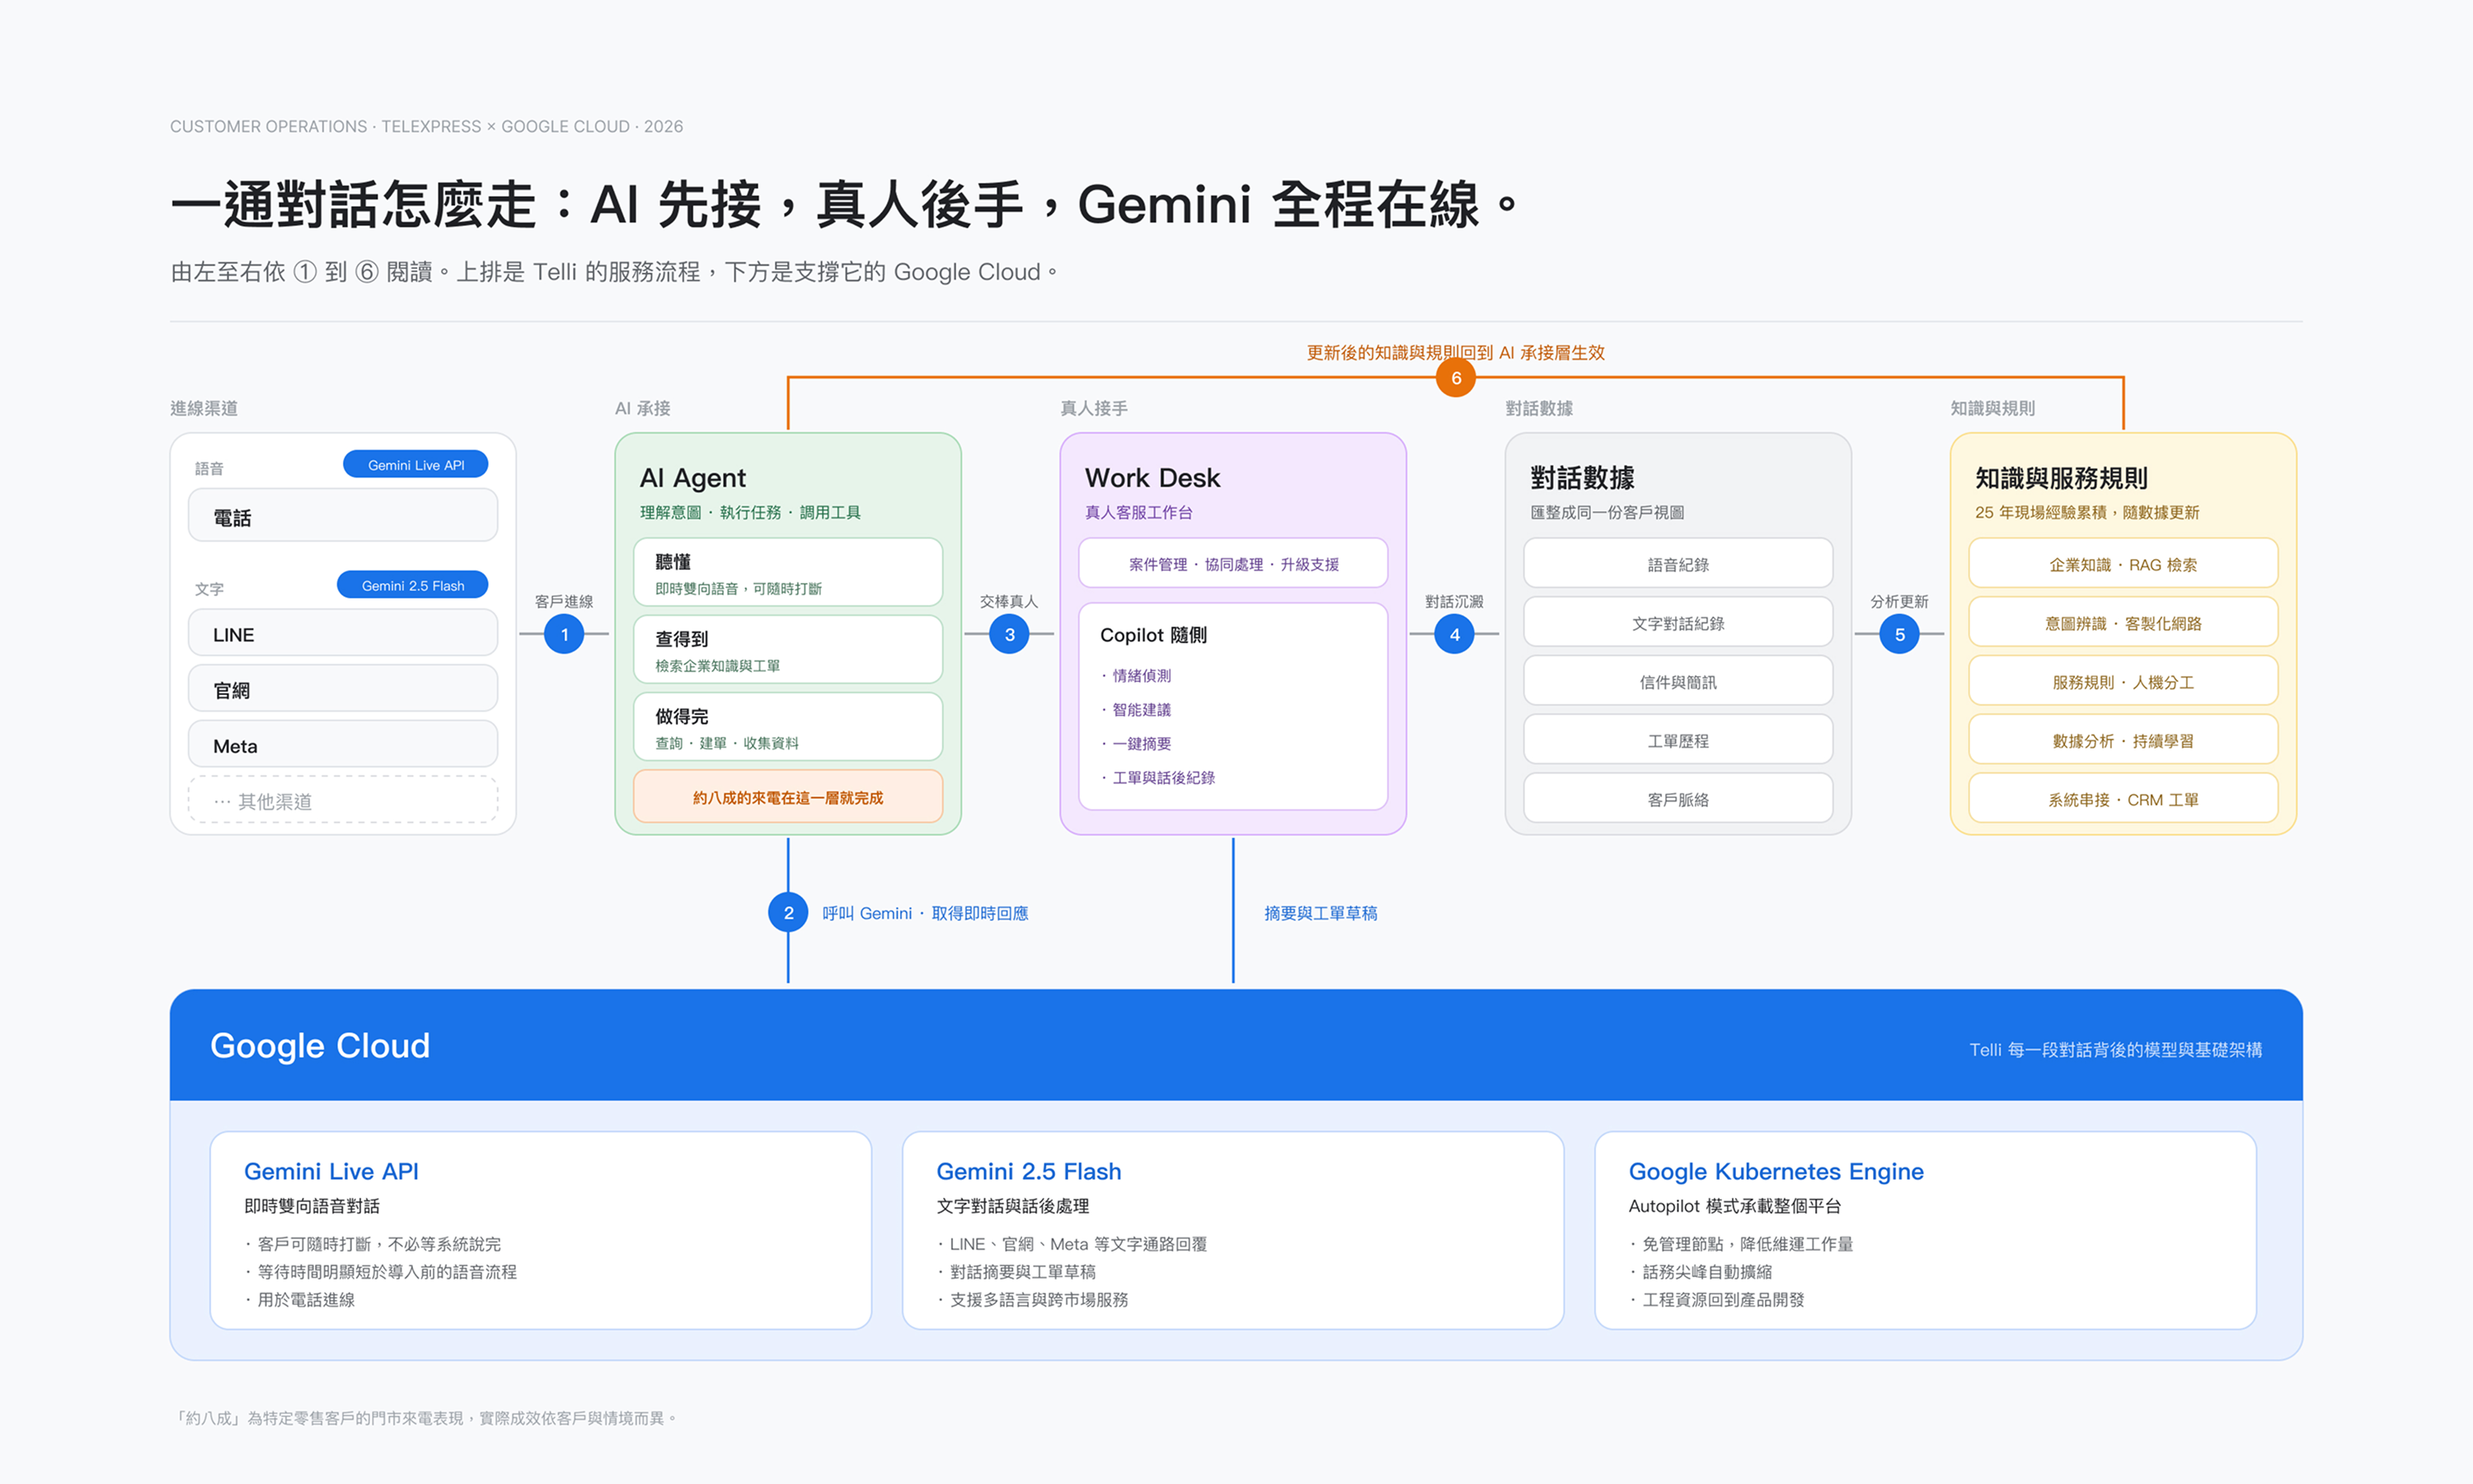Click the 即時雙向語音對話 card subtitle
The image size is (2473, 1484).
point(312,1206)
